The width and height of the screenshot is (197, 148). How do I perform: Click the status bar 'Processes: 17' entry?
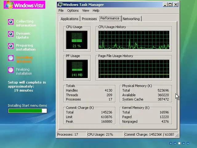(x=71, y=134)
